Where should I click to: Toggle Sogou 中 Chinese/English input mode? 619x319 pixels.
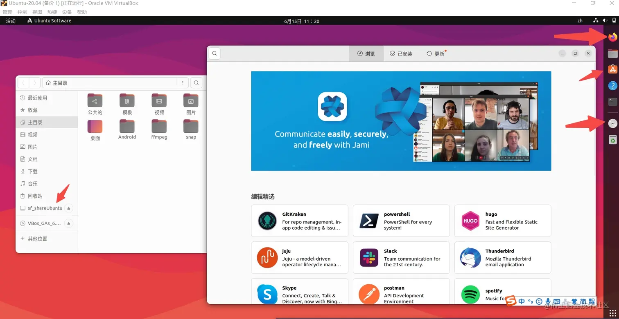(x=522, y=301)
